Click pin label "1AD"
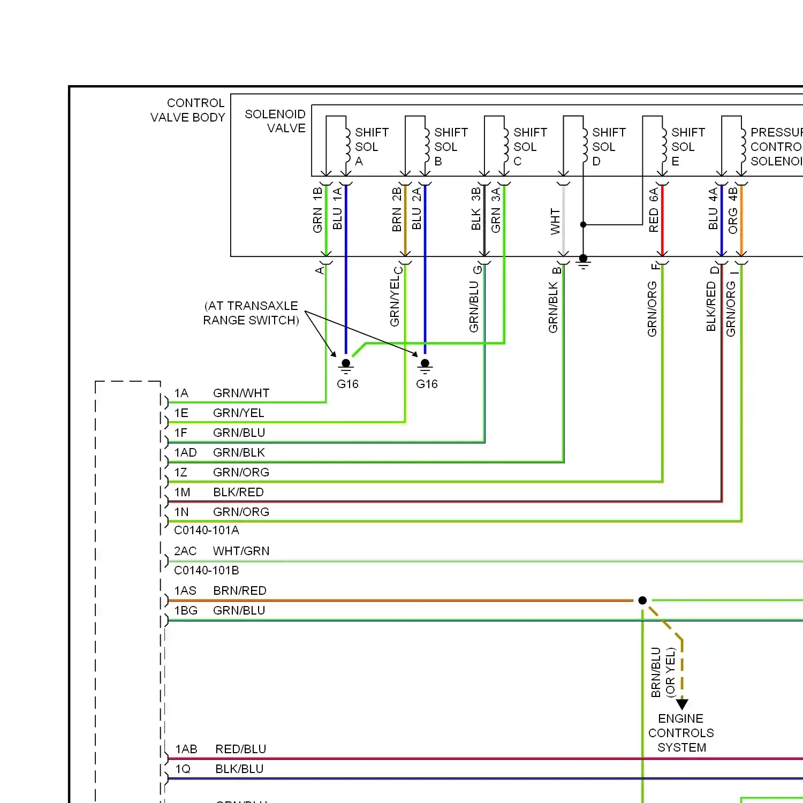 (x=186, y=452)
